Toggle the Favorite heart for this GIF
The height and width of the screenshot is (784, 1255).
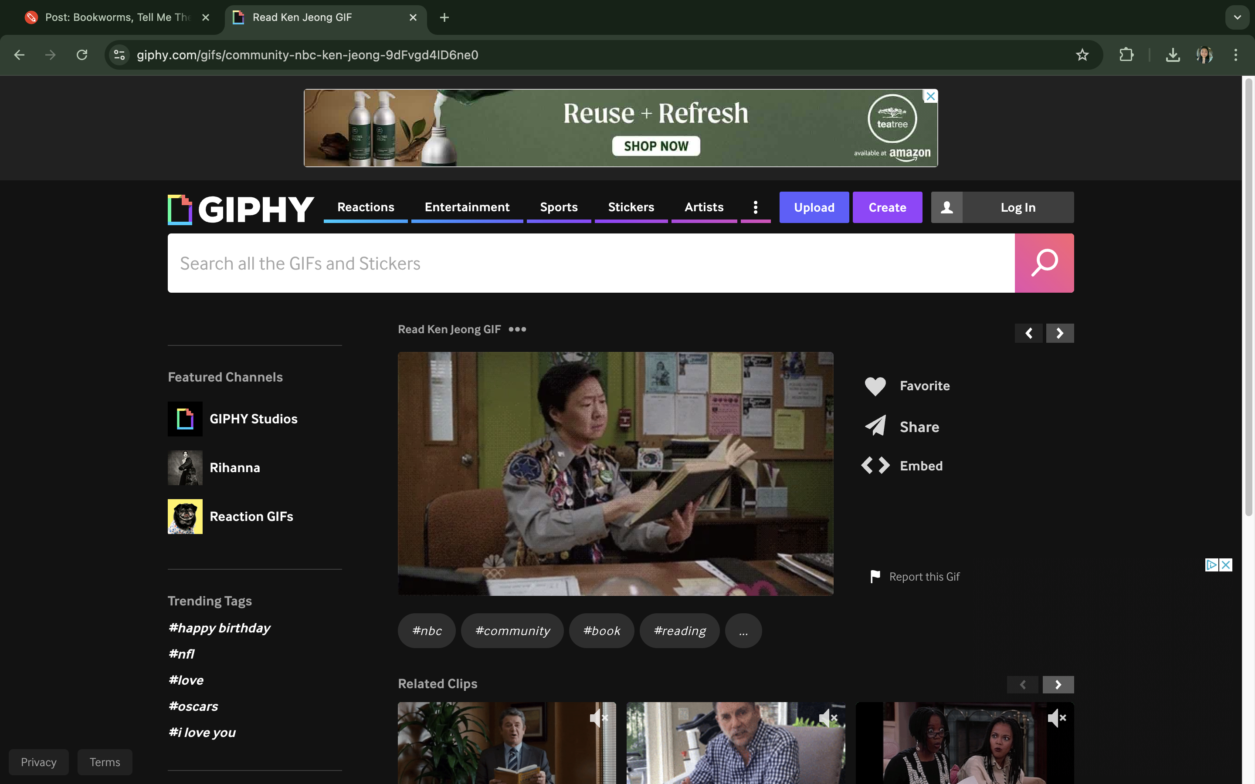875,386
